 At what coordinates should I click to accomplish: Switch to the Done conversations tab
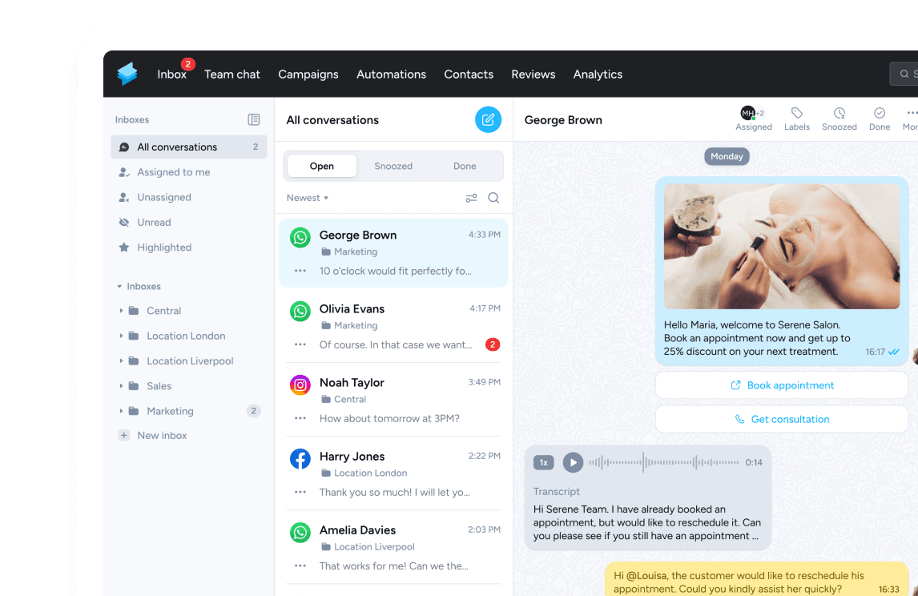click(x=465, y=167)
